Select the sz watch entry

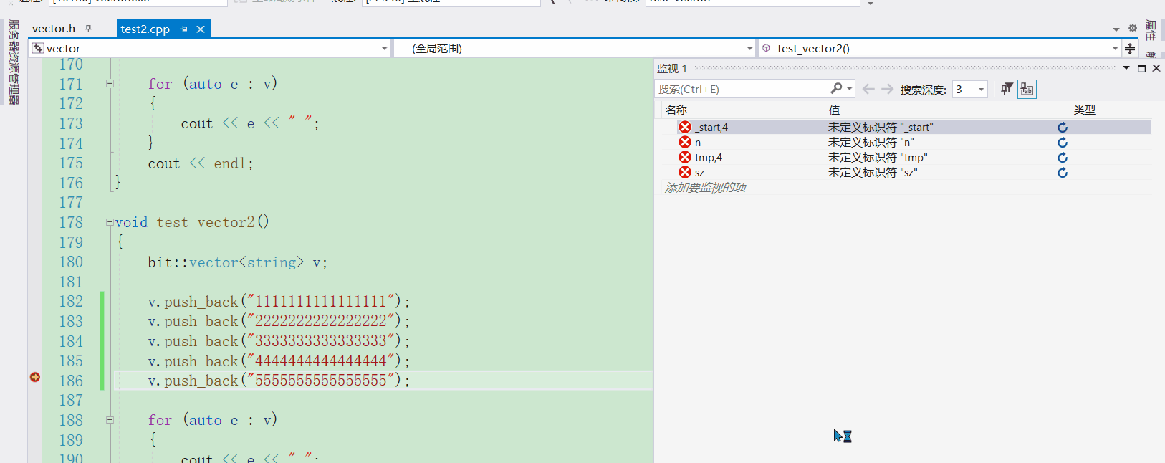click(x=699, y=172)
